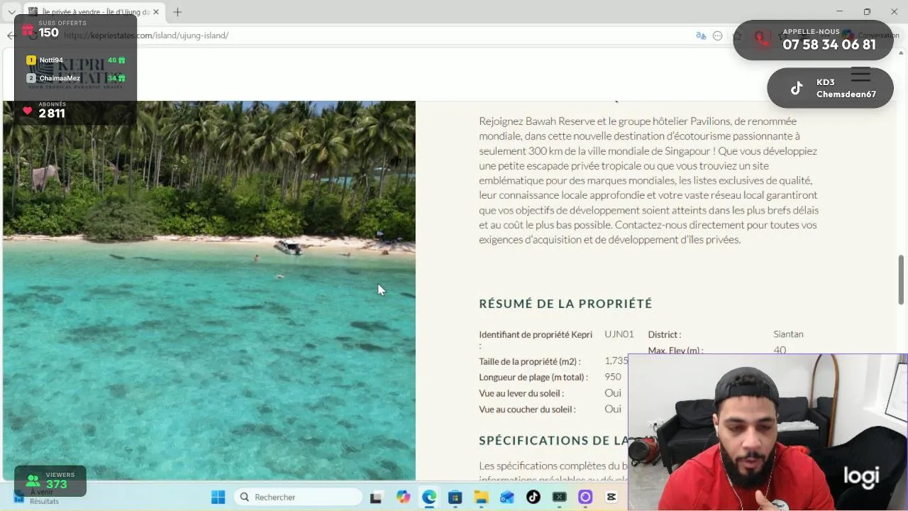Image resolution: width=908 pixels, height=511 pixels.
Task: Open a new browser tab
Action: coord(177,12)
